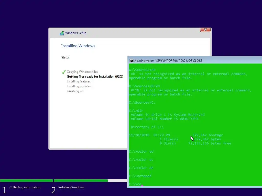Click the 'X:\Sources>BLYN' console line

point(144,86)
